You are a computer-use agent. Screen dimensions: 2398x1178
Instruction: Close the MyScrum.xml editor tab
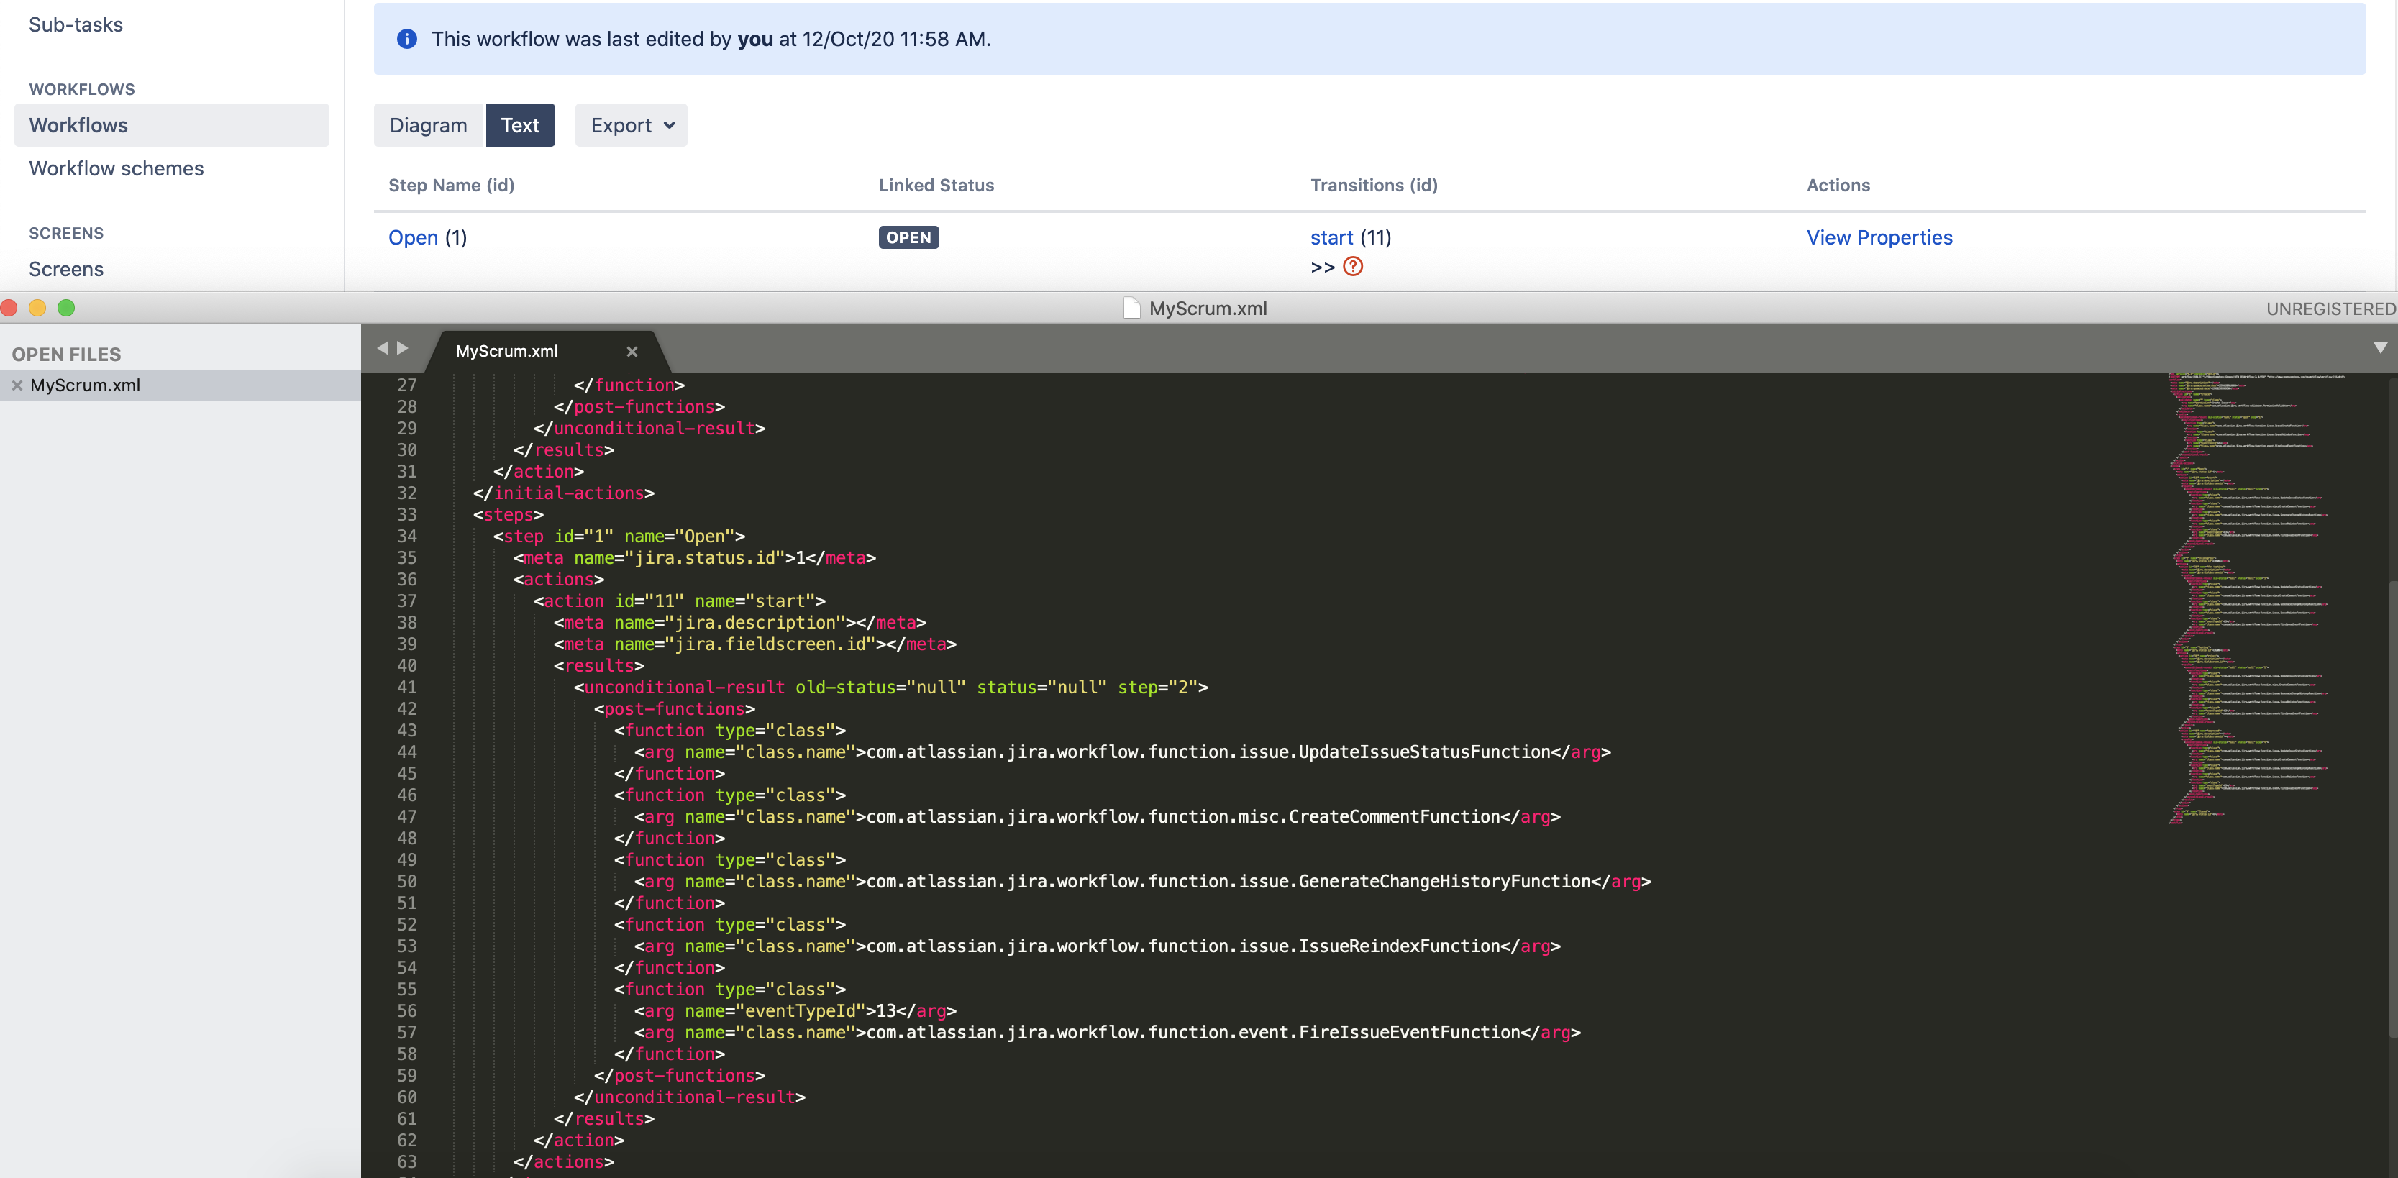632,351
